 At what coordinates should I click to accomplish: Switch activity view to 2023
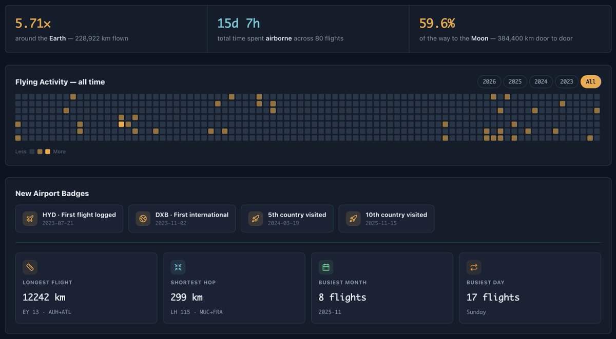(566, 81)
